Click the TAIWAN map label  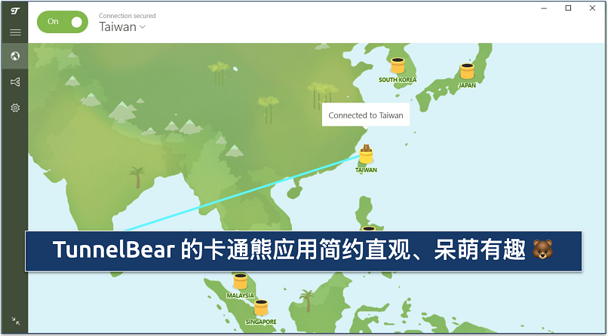point(366,170)
